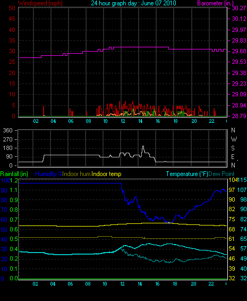Click the wind direction peak near hour 14

pyautogui.click(x=143, y=147)
